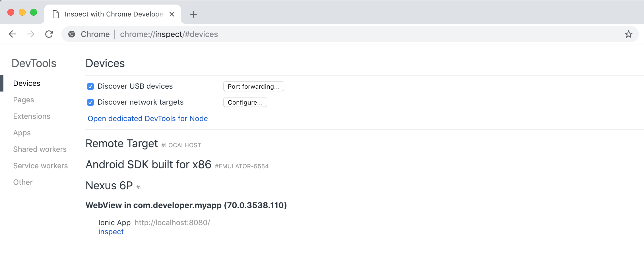
Task: Switch to Service workers section
Action: 40,166
